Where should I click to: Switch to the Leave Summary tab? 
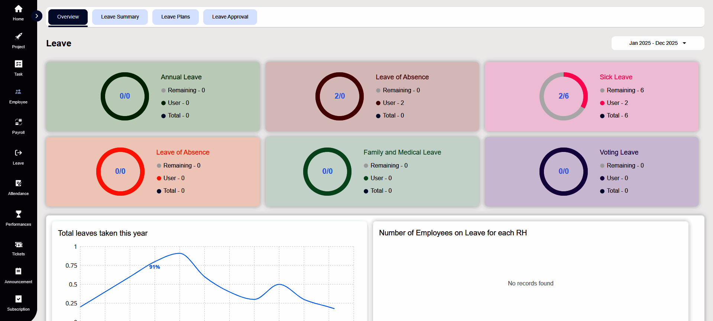[120, 17]
